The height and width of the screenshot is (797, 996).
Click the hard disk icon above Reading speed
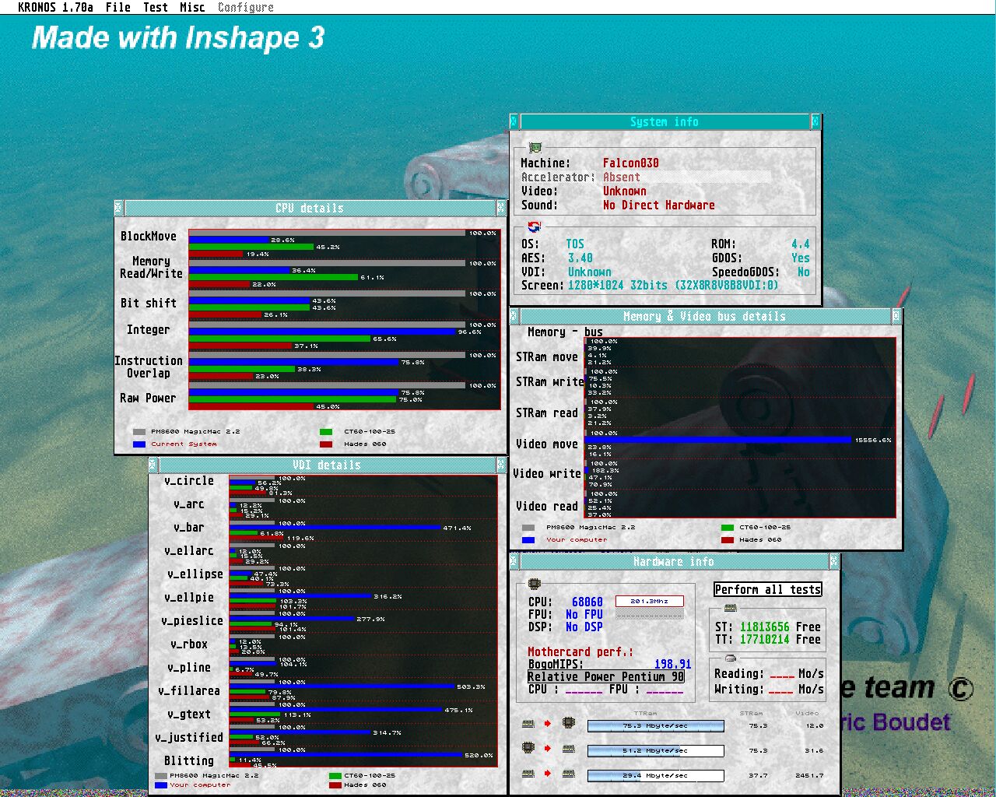pos(730,658)
